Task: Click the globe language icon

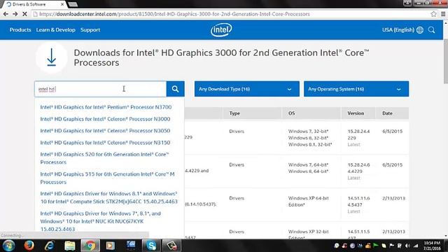Action: pyautogui.click(x=420, y=29)
